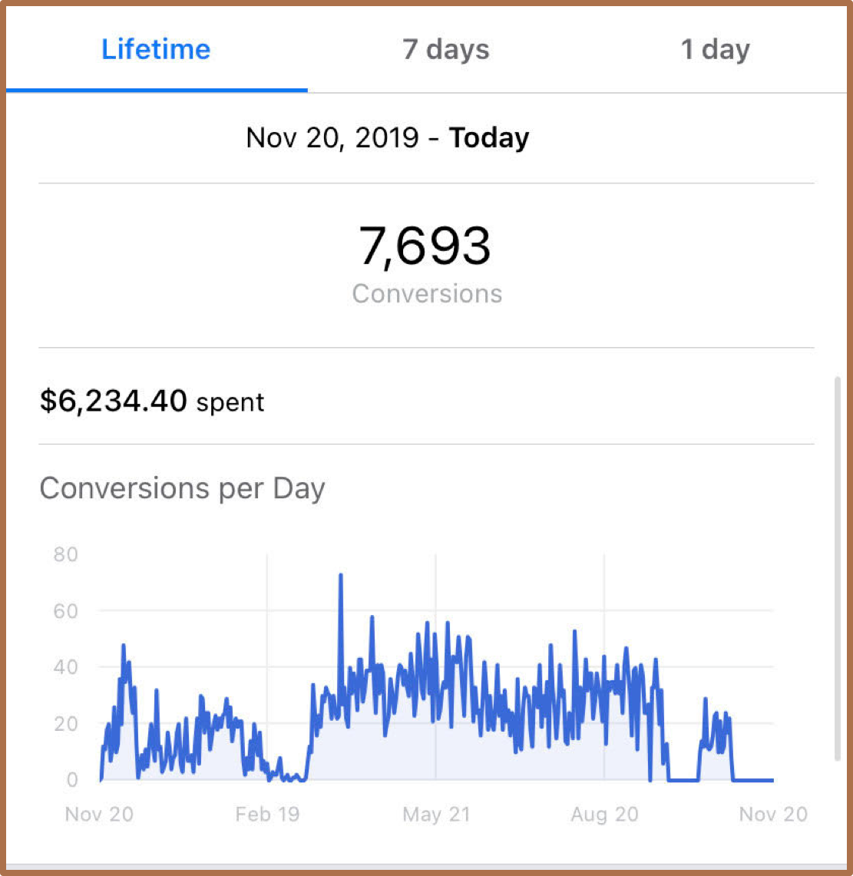The height and width of the screenshot is (876, 853).
Task: Open the 7 days tab
Action: (x=446, y=49)
